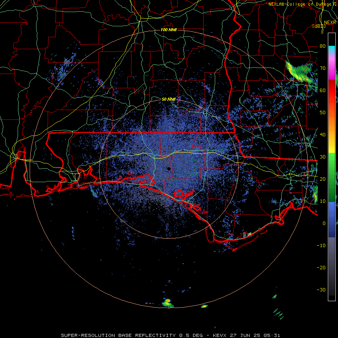
Task: Click the cyan top band of the color scale
Action: click(x=332, y=49)
